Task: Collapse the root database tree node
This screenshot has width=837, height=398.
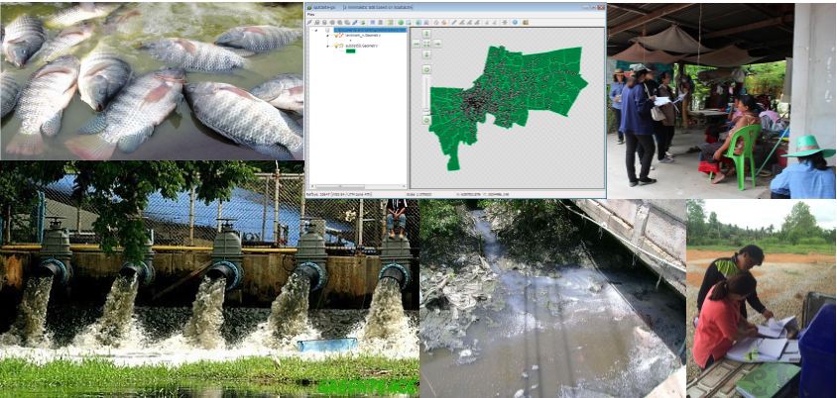Action: [315, 30]
